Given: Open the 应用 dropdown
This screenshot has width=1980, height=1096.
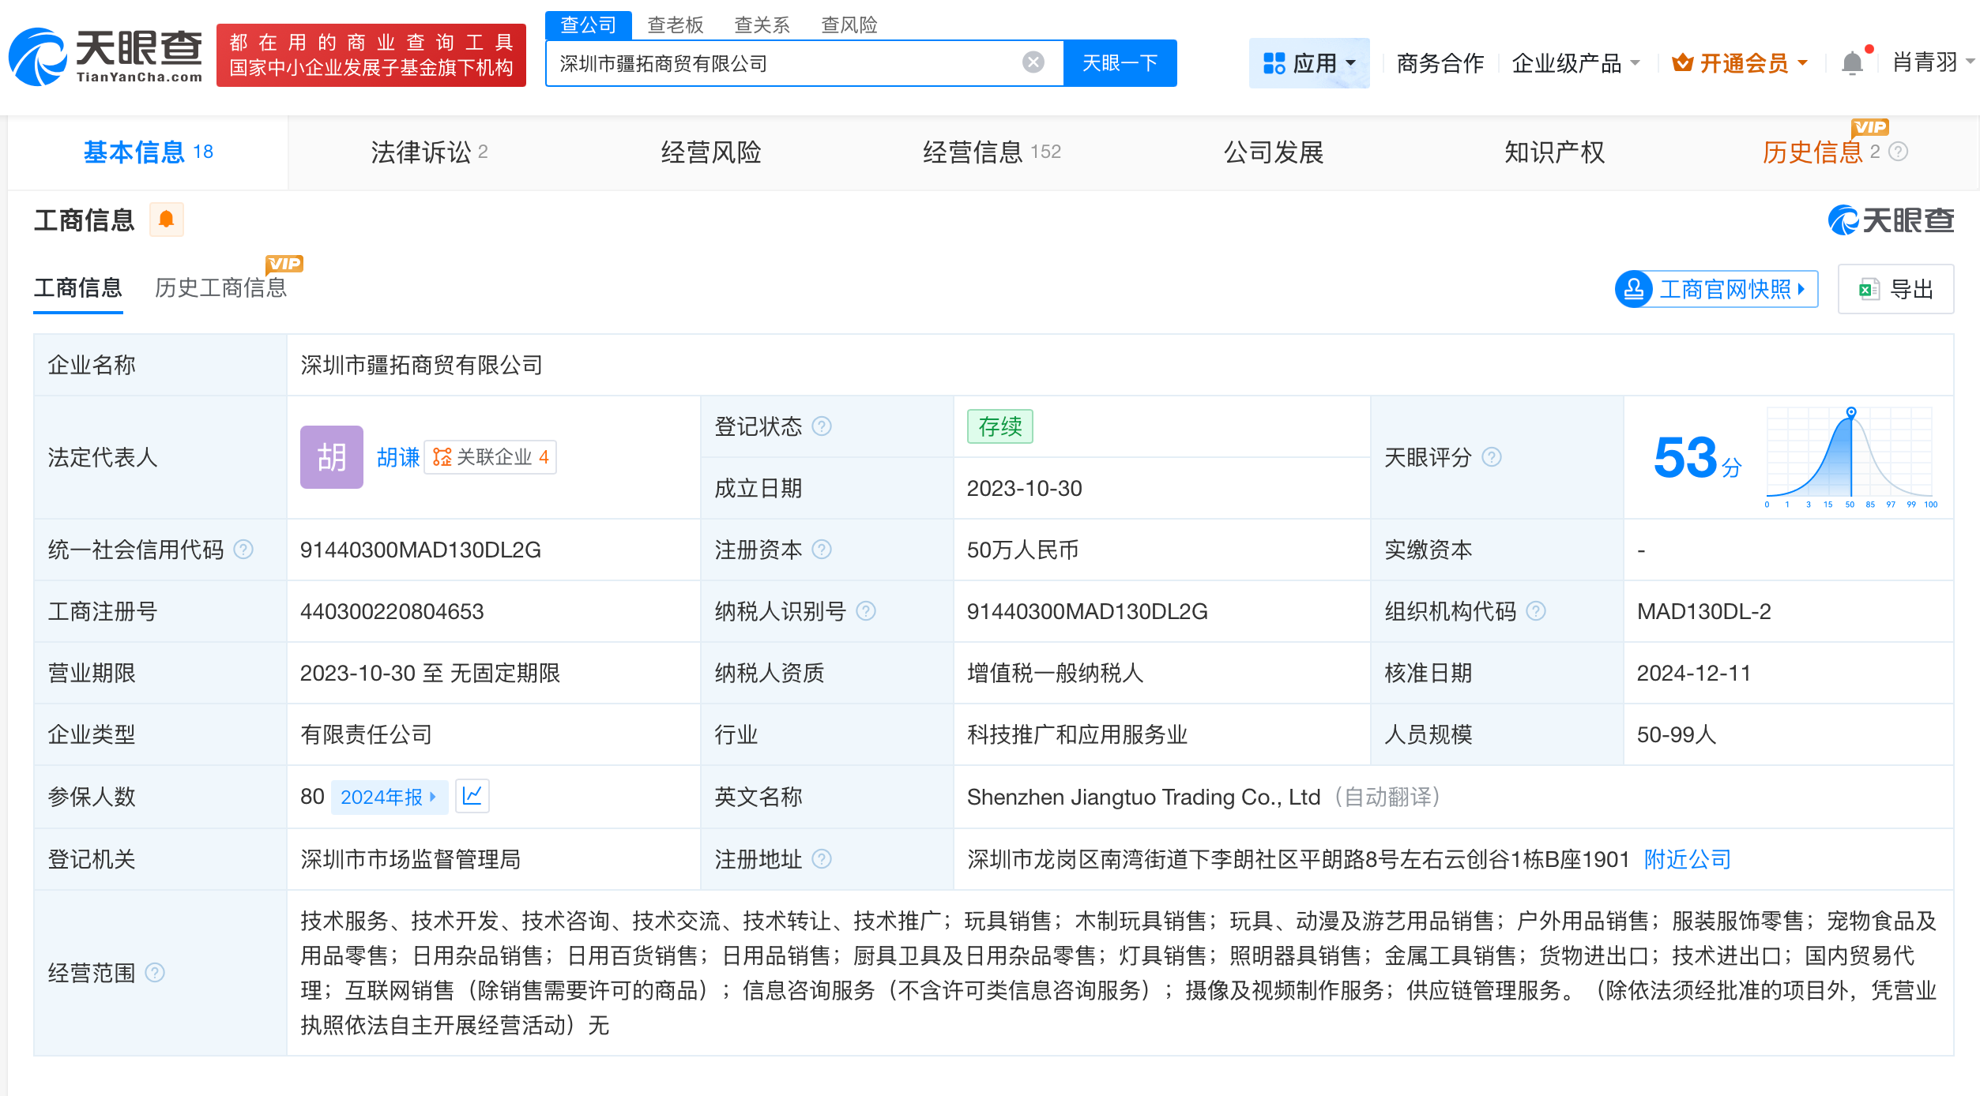Looking at the screenshot, I should (1309, 62).
